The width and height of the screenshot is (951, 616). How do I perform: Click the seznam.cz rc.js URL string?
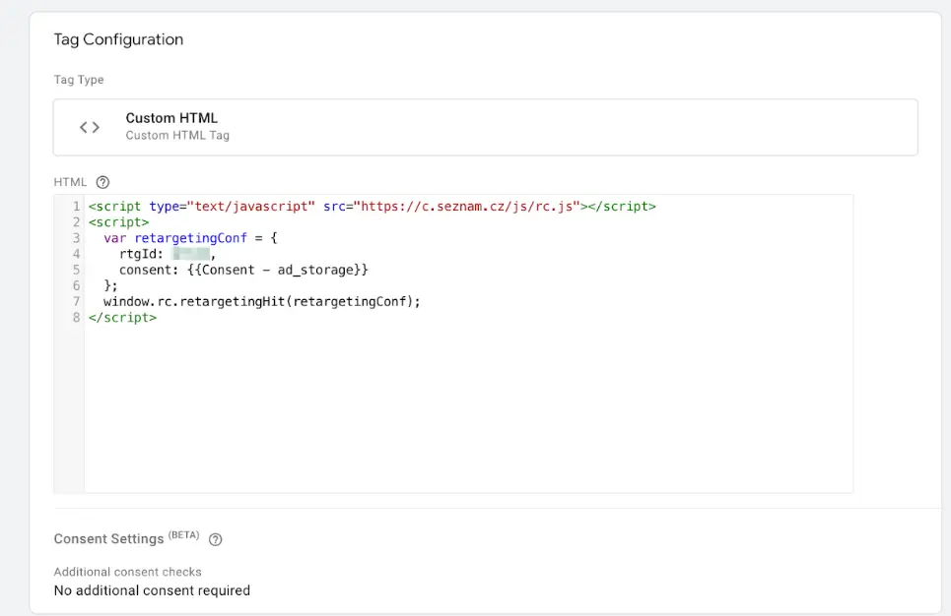coord(467,207)
